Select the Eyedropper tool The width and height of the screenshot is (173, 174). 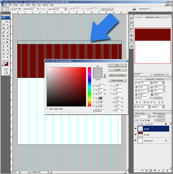click(x=7, y=54)
